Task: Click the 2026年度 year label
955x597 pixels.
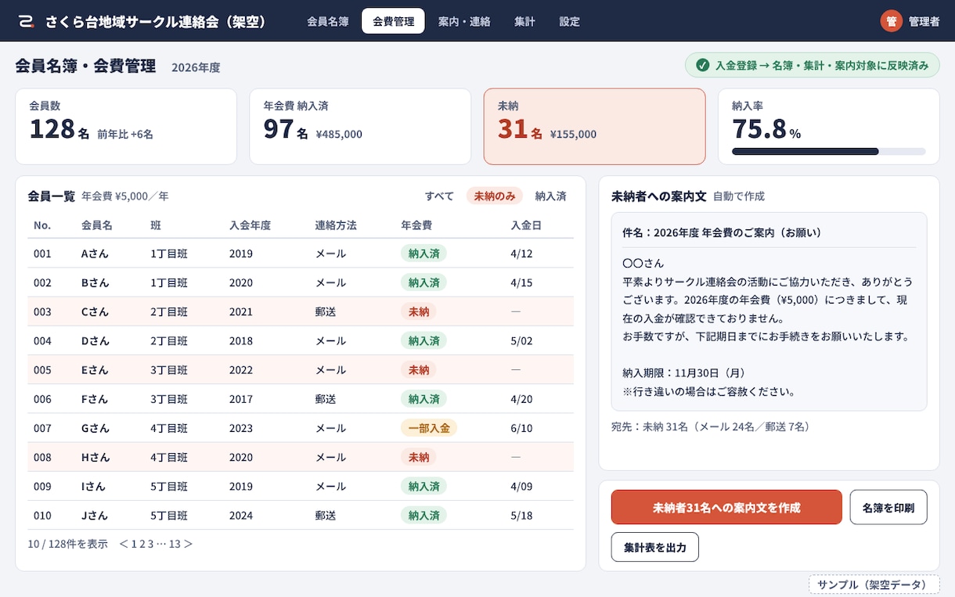Action: point(196,67)
